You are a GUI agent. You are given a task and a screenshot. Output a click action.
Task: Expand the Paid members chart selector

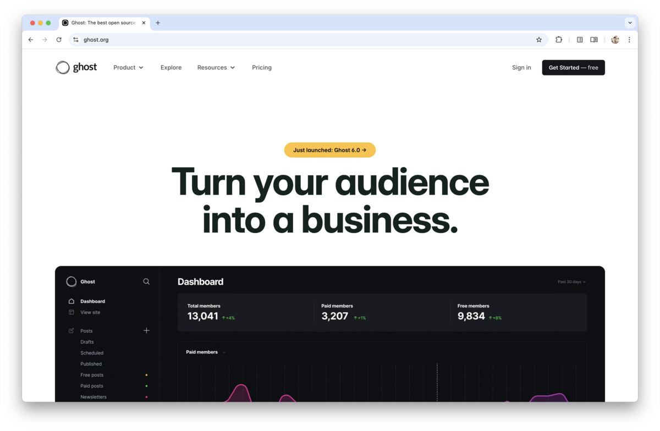pyautogui.click(x=206, y=352)
